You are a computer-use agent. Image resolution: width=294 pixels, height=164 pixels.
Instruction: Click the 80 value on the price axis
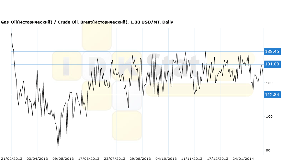(268, 150)
